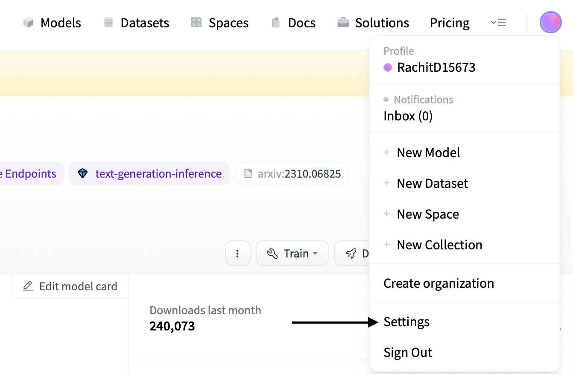Open Notifications Inbox (0)
573x374 pixels.
click(x=408, y=116)
